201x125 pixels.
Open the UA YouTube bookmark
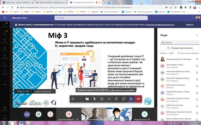pos(5,12)
